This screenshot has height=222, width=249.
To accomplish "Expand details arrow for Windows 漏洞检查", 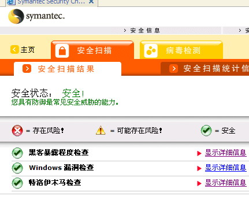I will point(199,168).
